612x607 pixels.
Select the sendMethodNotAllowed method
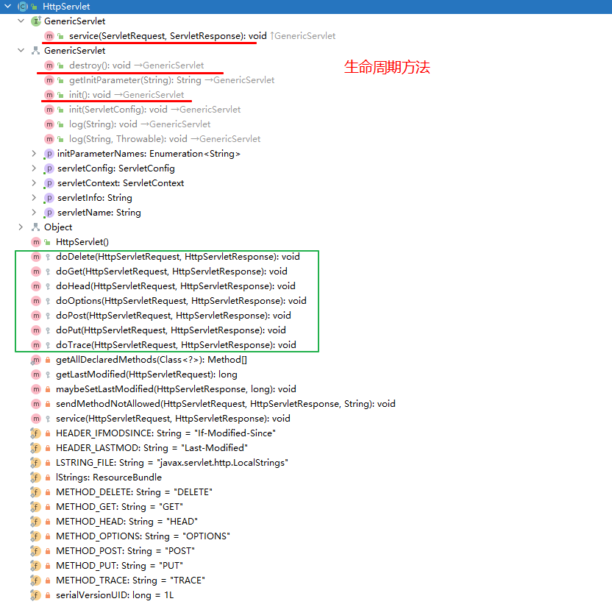tap(226, 404)
